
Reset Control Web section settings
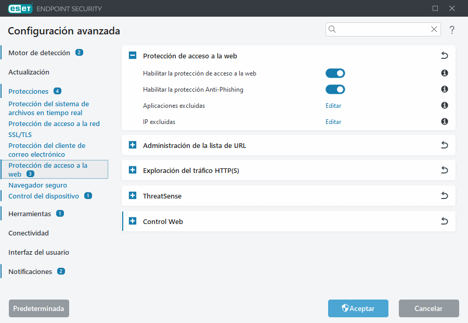pos(445,221)
